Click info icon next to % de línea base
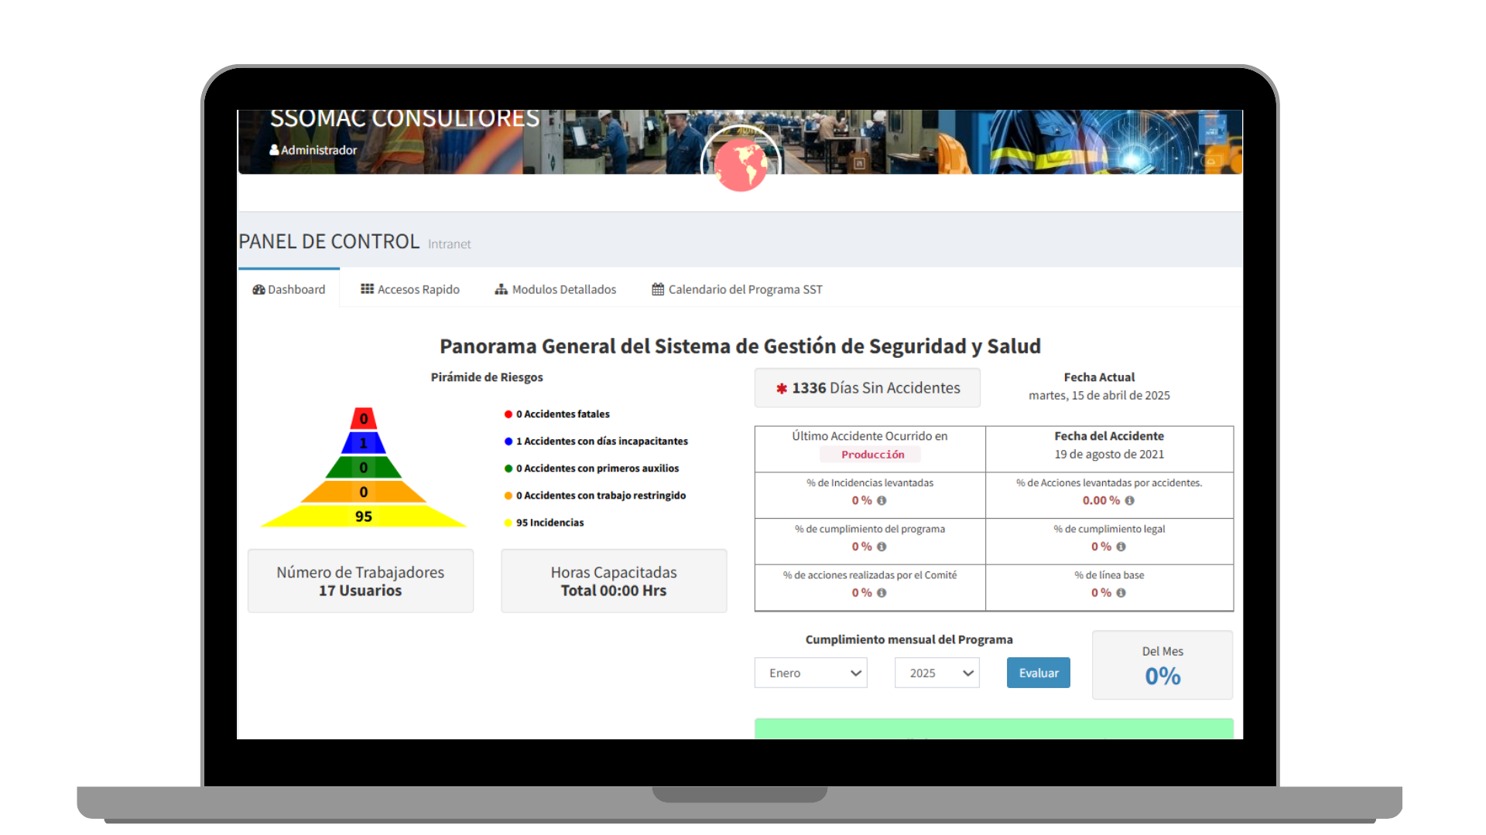Screen dimensions: 1486x835 [x=1122, y=593]
